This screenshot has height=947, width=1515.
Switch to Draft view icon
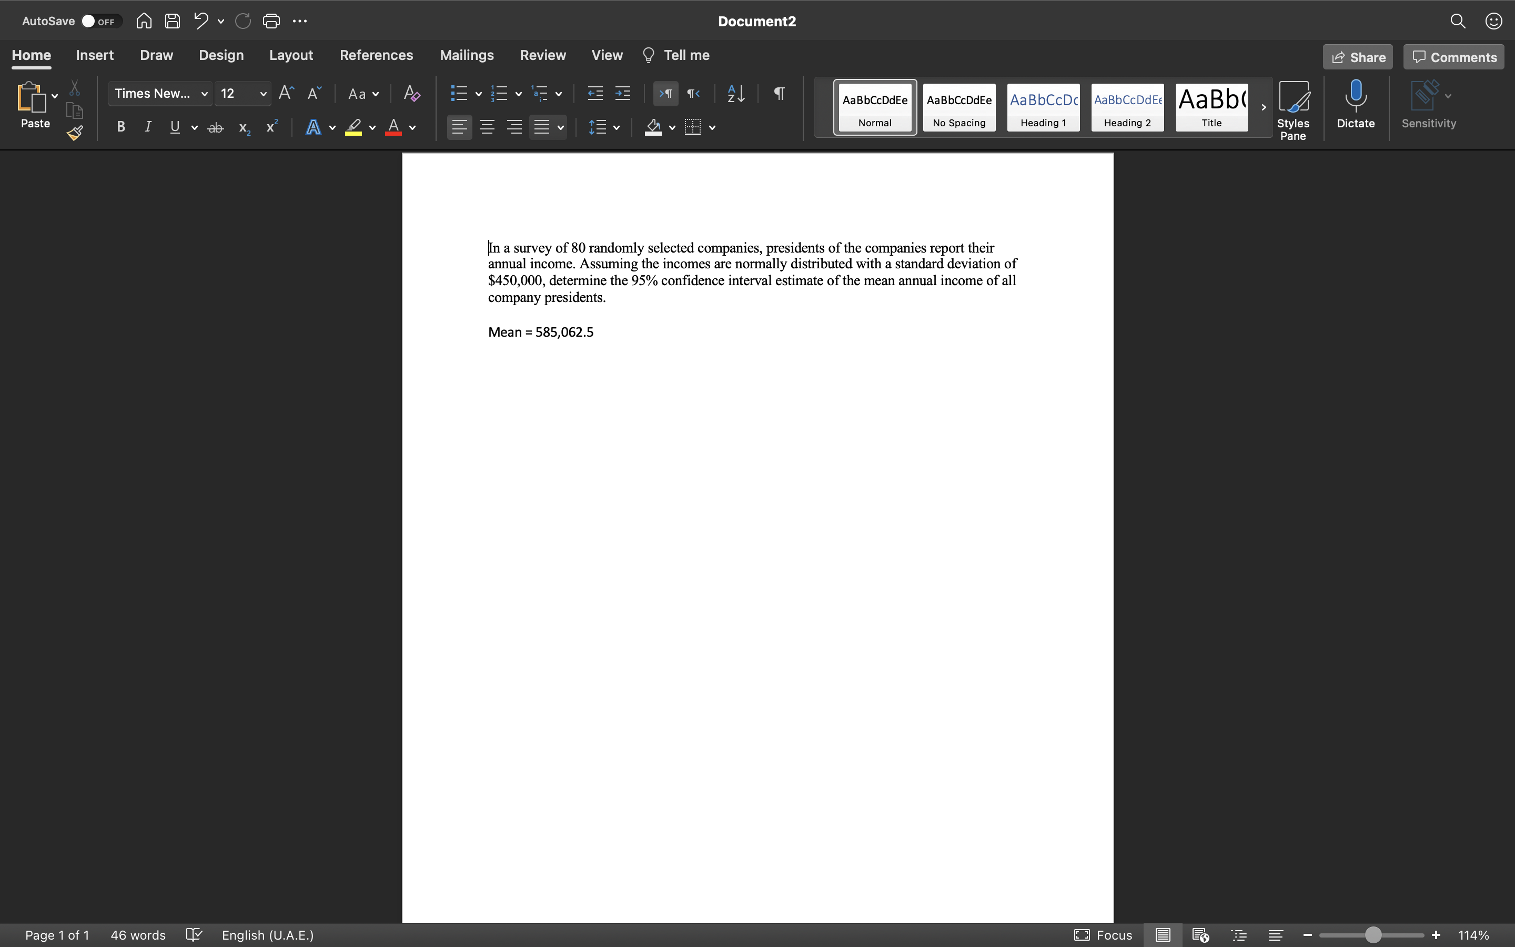pos(1275,934)
